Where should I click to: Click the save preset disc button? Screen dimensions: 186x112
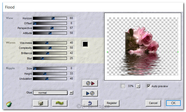[x=90, y=93]
